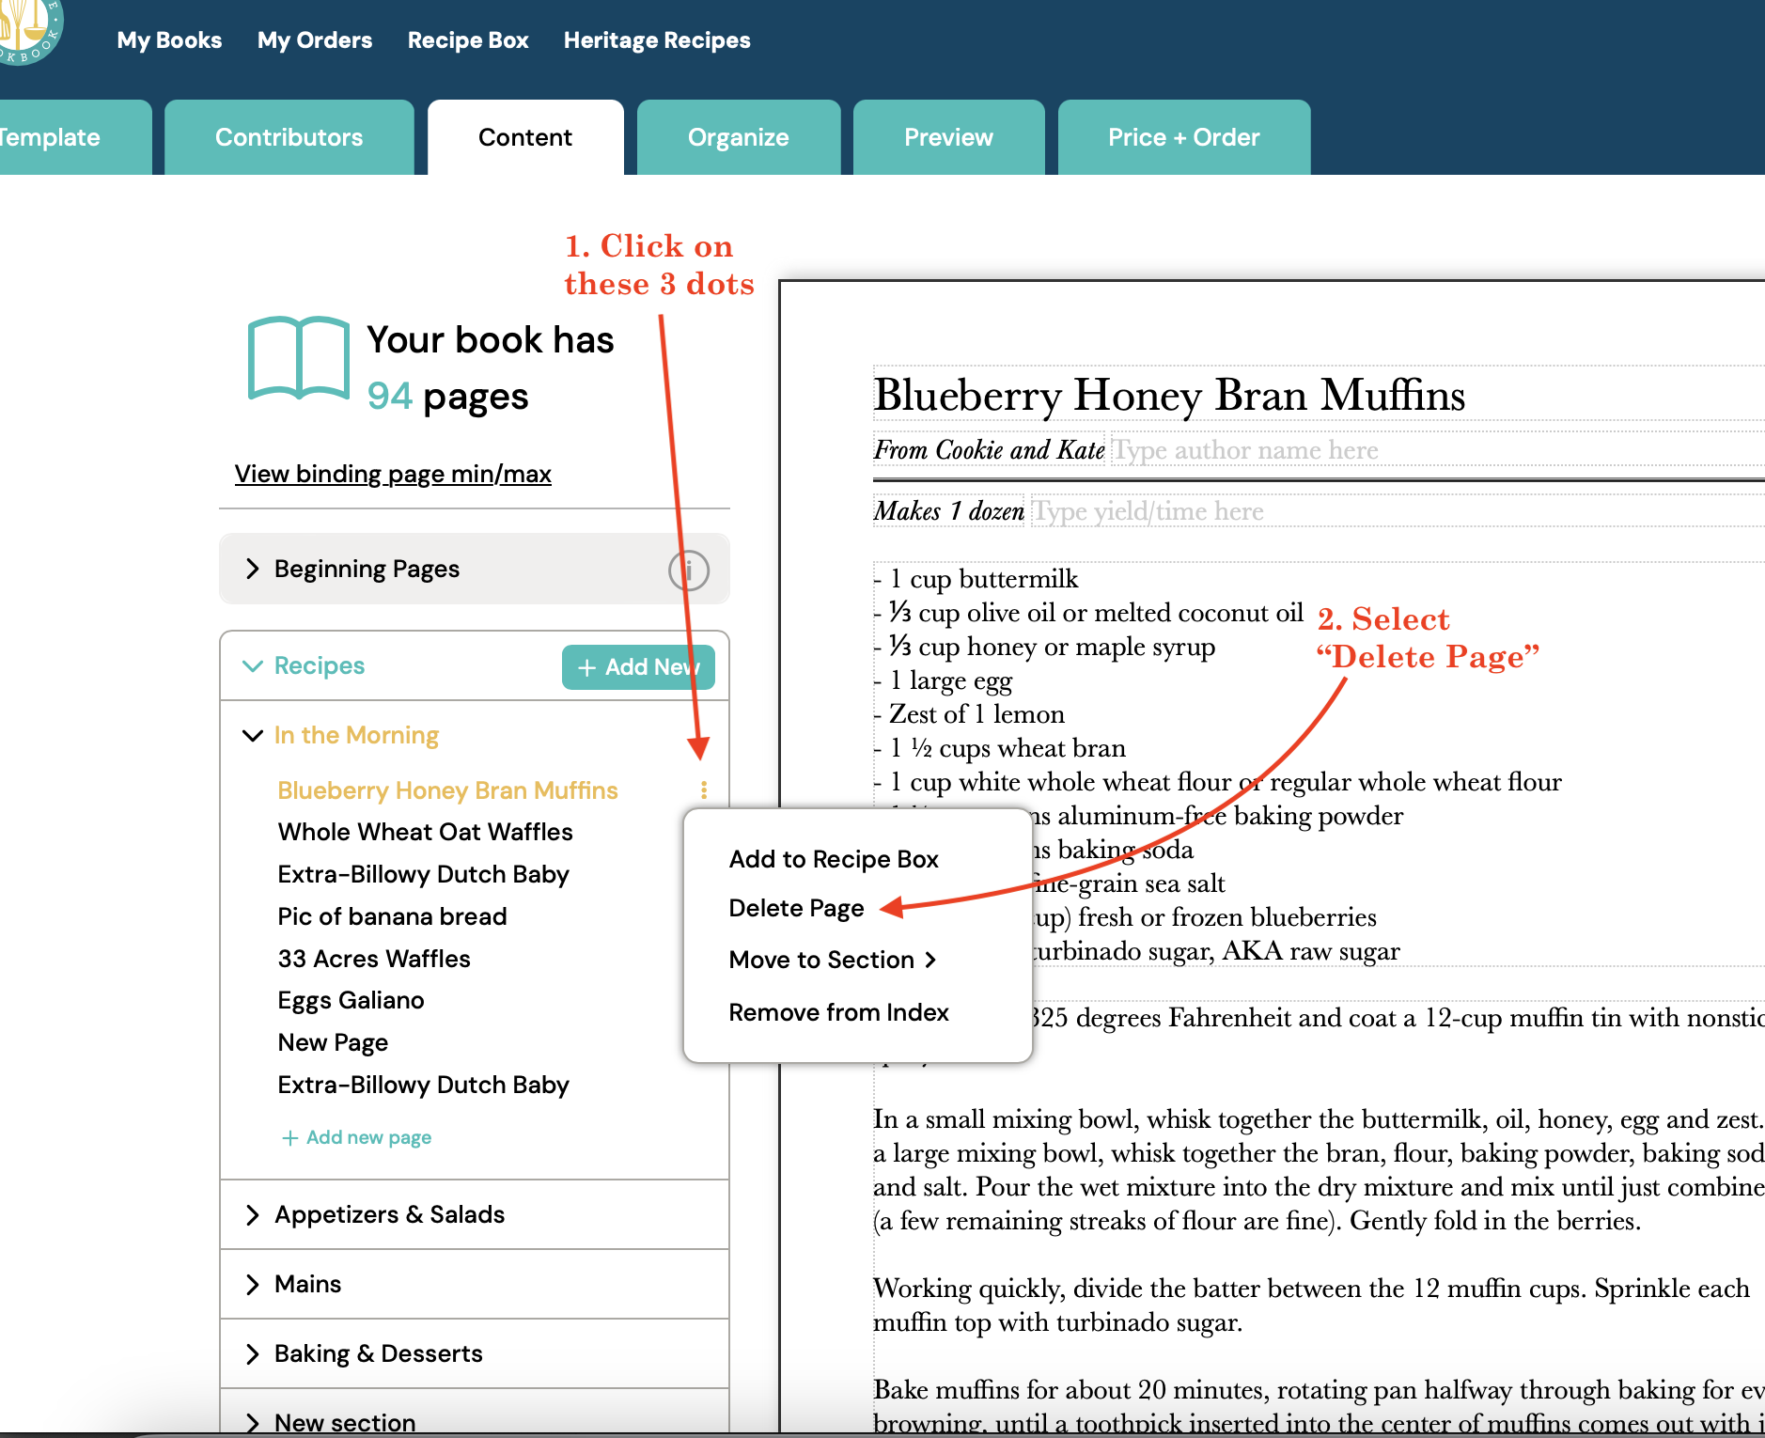Switch to the Preview tab

coord(947,137)
